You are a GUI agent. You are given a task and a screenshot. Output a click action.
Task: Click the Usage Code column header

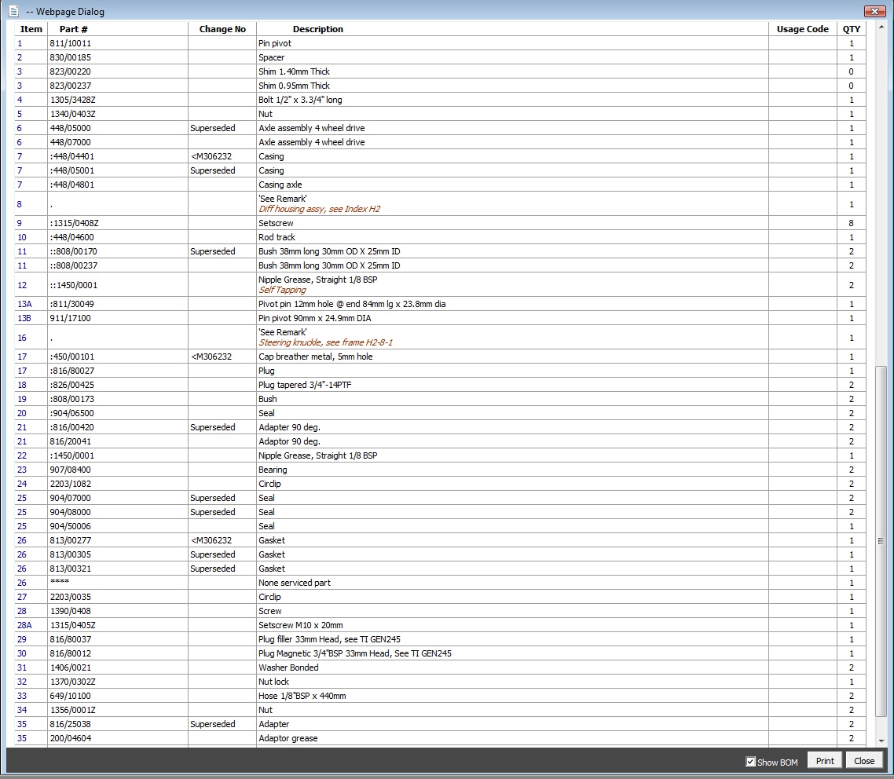(x=802, y=29)
